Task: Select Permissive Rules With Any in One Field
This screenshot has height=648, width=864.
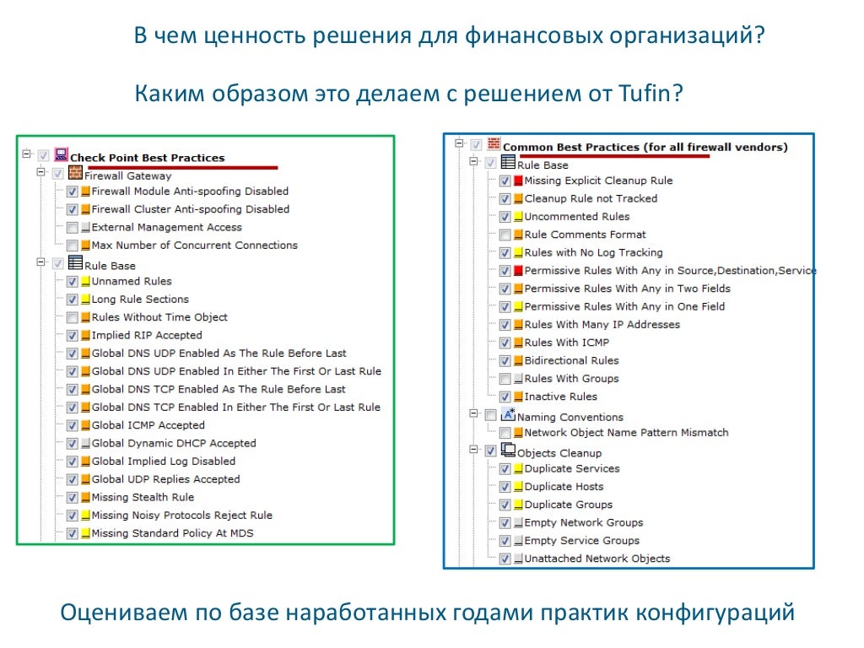Action: point(625,306)
